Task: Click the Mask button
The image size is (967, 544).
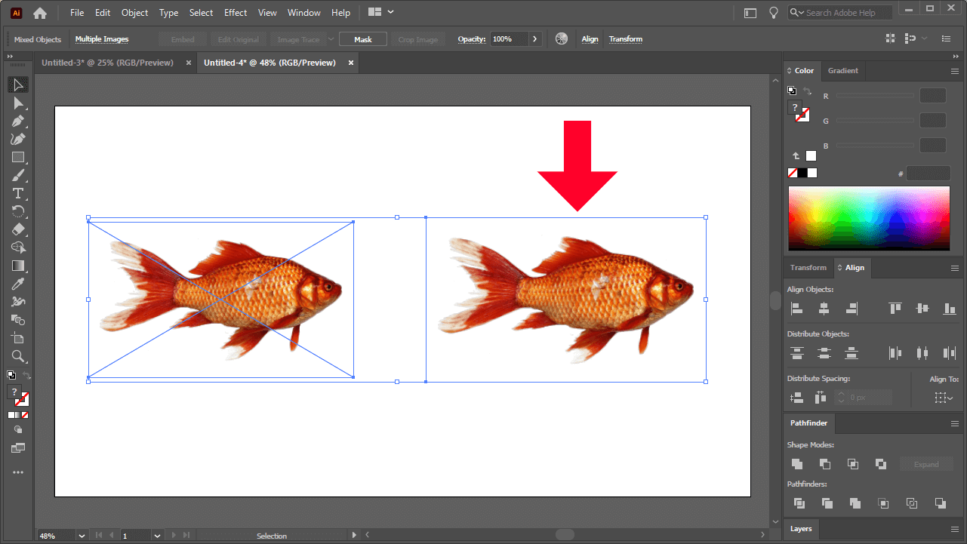Action: [363, 39]
